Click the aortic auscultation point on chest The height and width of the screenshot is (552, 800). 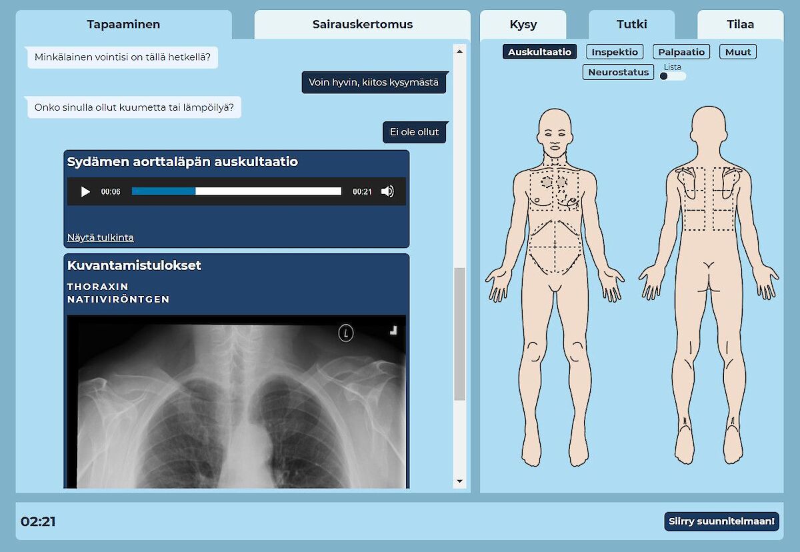[x=547, y=181]
